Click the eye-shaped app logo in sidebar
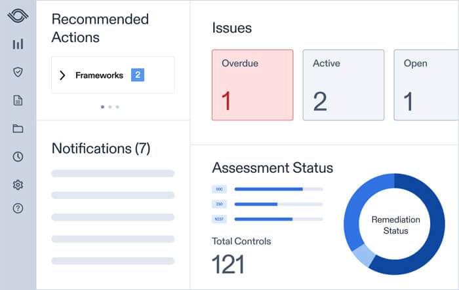Image resolution: width=459 pixels, height=290 pixels. (x=18, y=16)
